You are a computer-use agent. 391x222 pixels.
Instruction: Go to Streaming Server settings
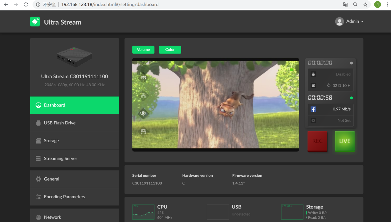[x=75, y=159]
